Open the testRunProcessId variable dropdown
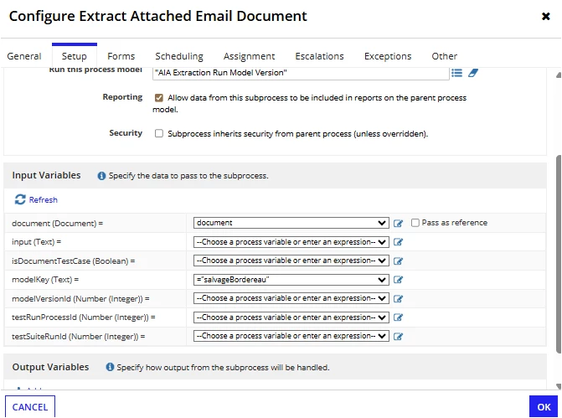The image size is (562, 418). click(x=291, y=317)
